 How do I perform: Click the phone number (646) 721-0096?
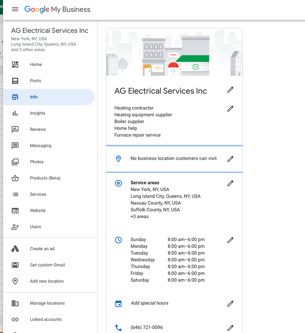(147, 328)
